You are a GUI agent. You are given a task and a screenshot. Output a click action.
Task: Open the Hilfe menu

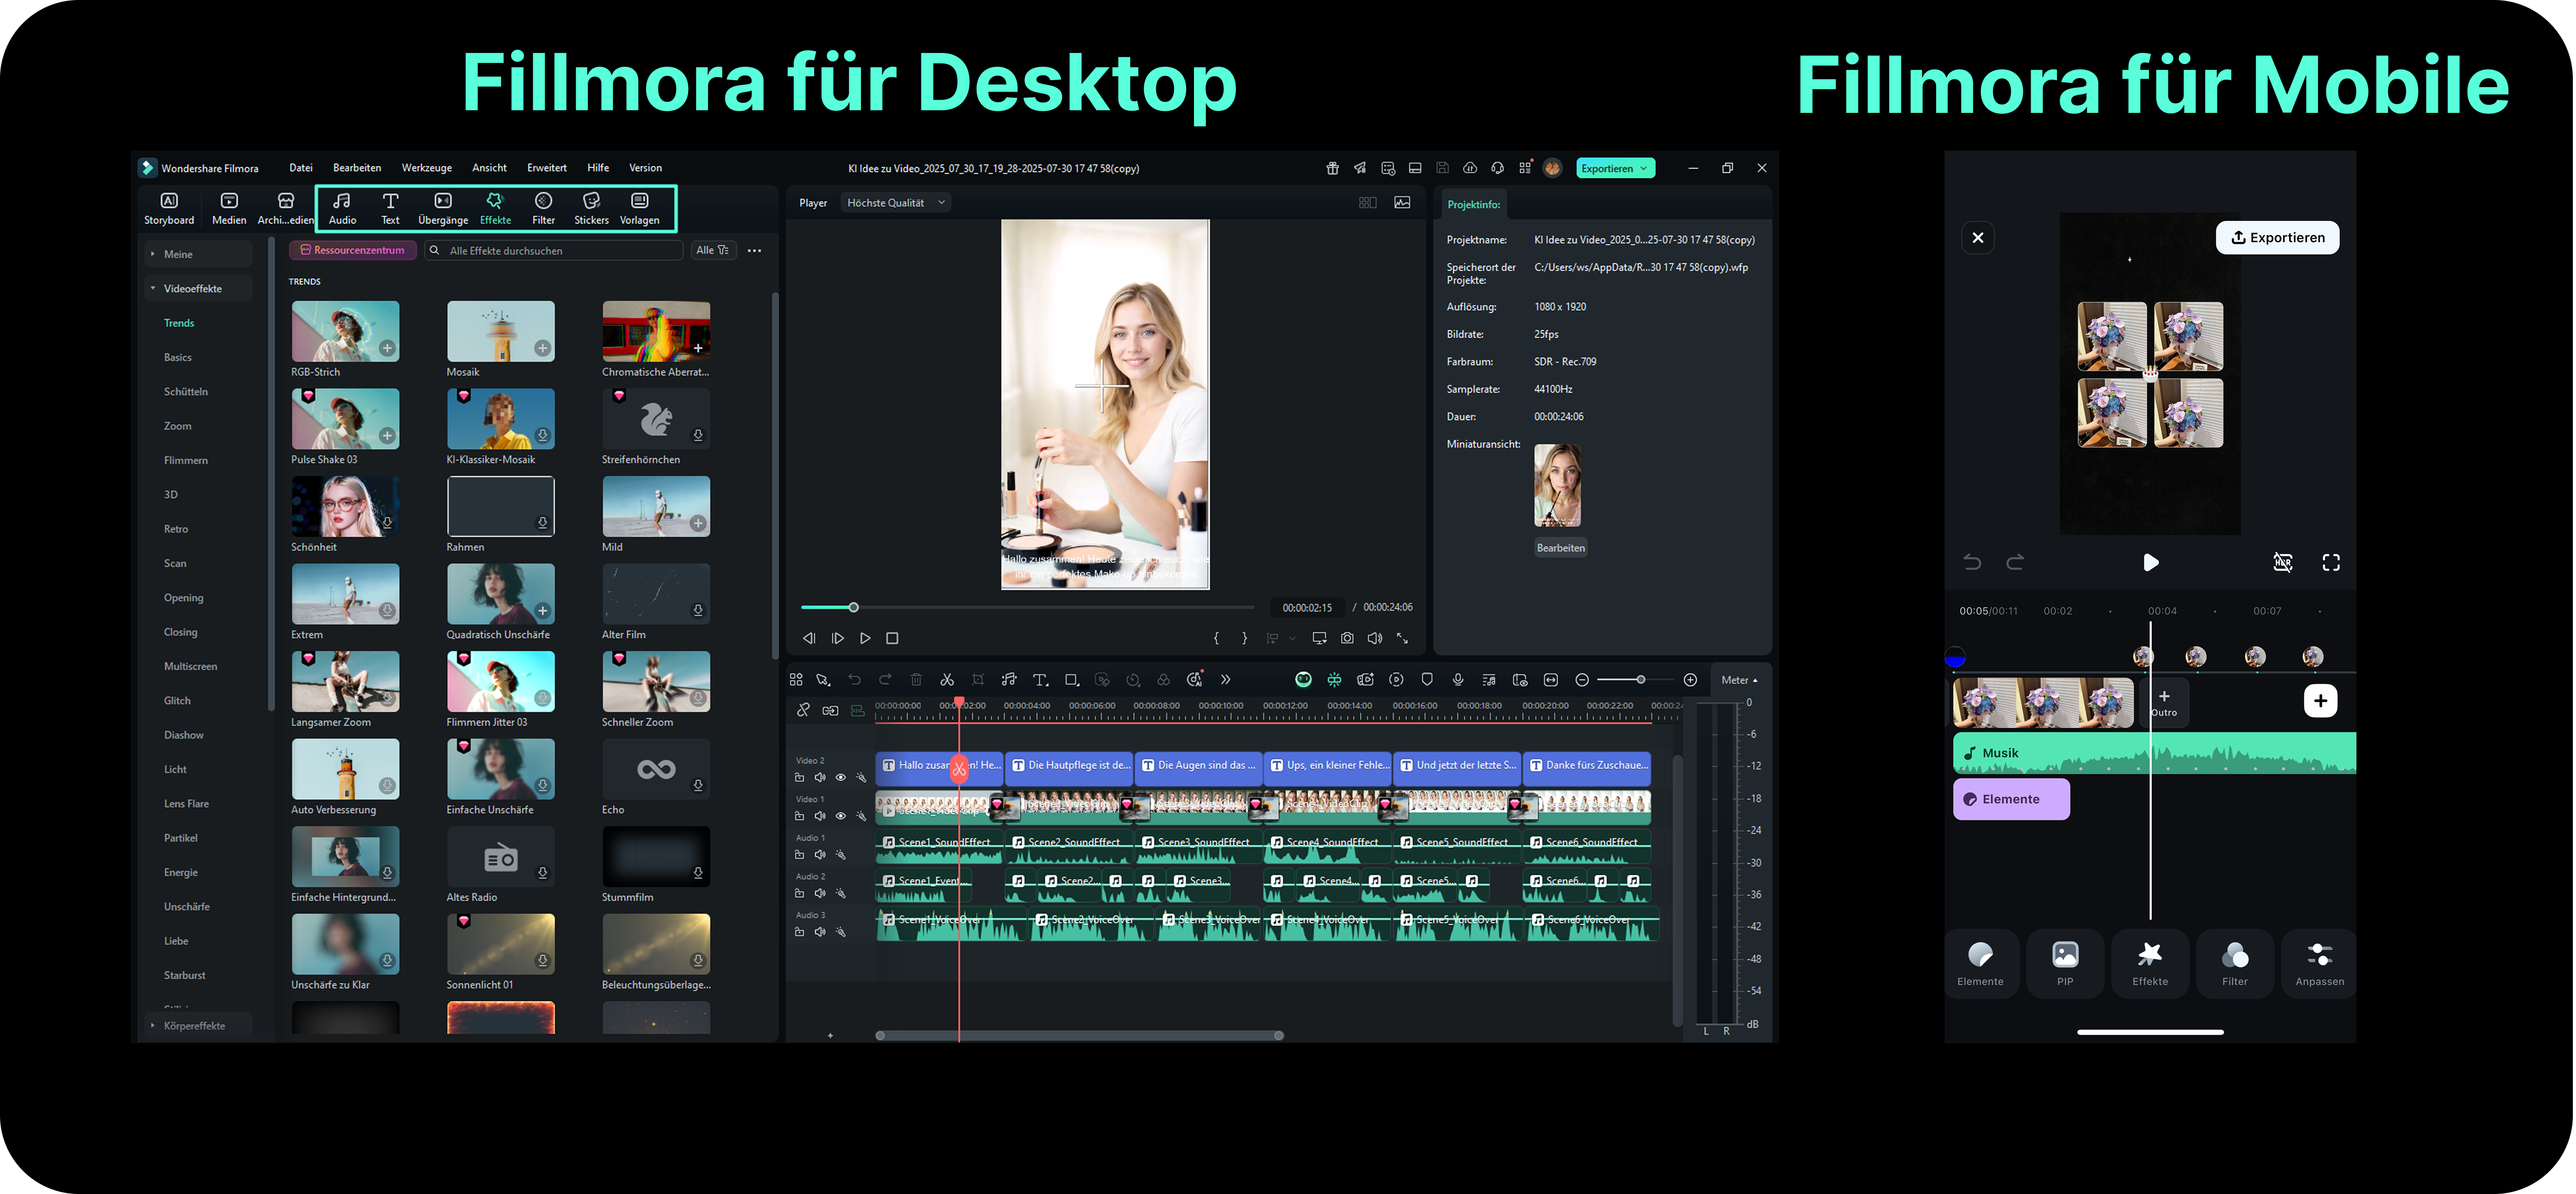(598, 168)
